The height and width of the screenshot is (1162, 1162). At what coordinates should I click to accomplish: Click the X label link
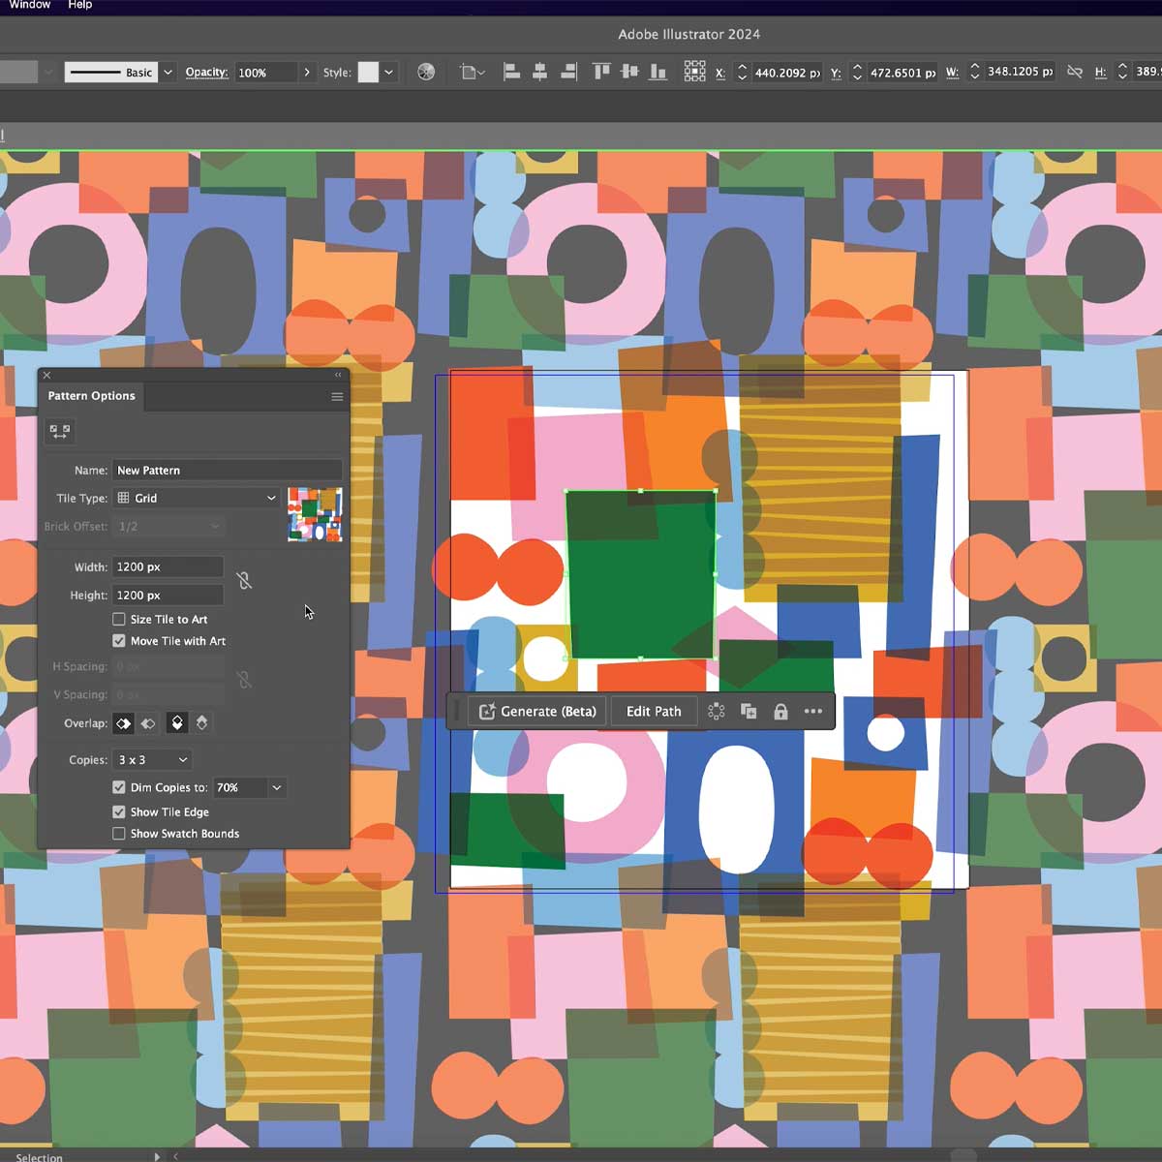[720, 73]
